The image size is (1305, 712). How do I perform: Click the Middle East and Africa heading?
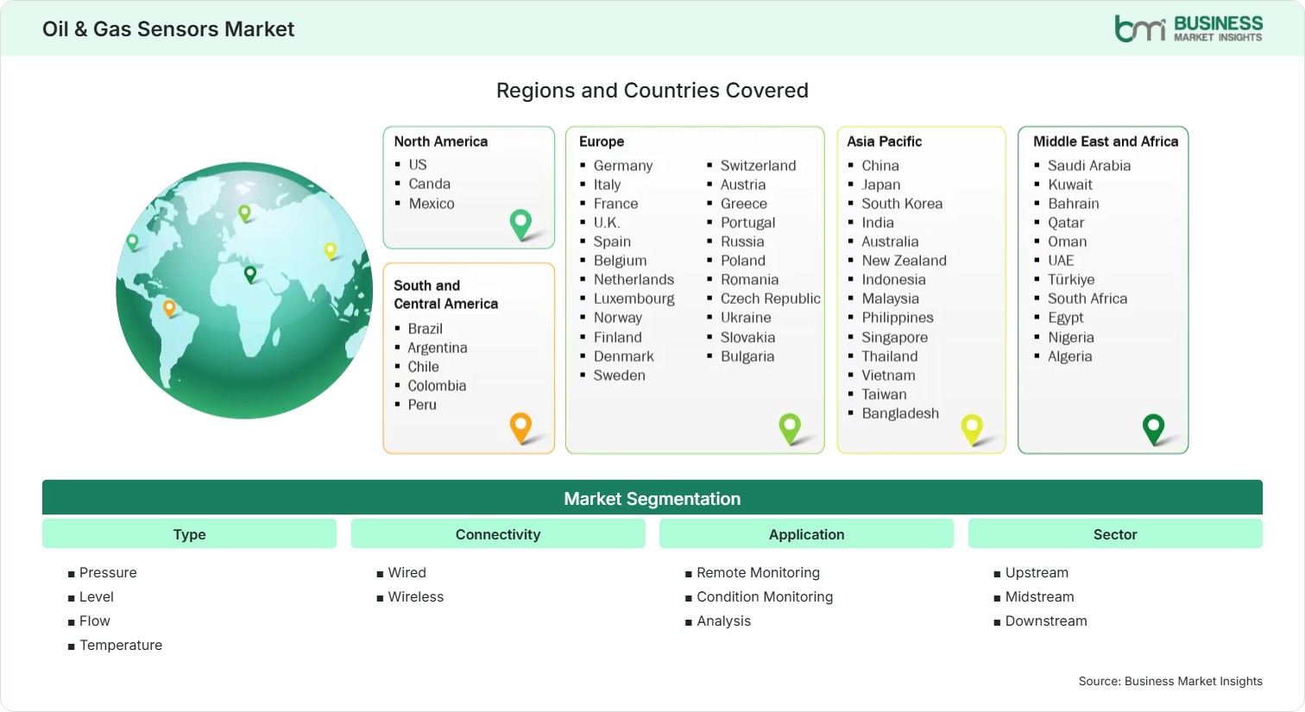(x=1106, y=142)
